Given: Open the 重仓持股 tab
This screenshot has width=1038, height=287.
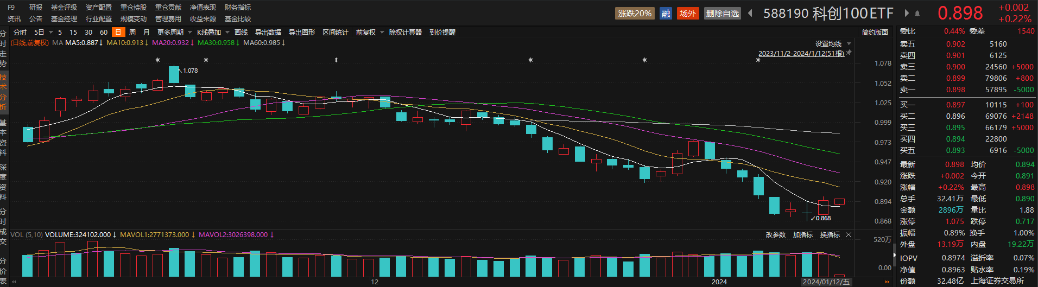Looking at the screenshot, I should [134, 8].
